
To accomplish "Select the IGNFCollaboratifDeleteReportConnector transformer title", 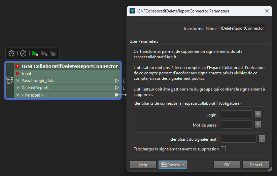I will click(x=70, y=66).
